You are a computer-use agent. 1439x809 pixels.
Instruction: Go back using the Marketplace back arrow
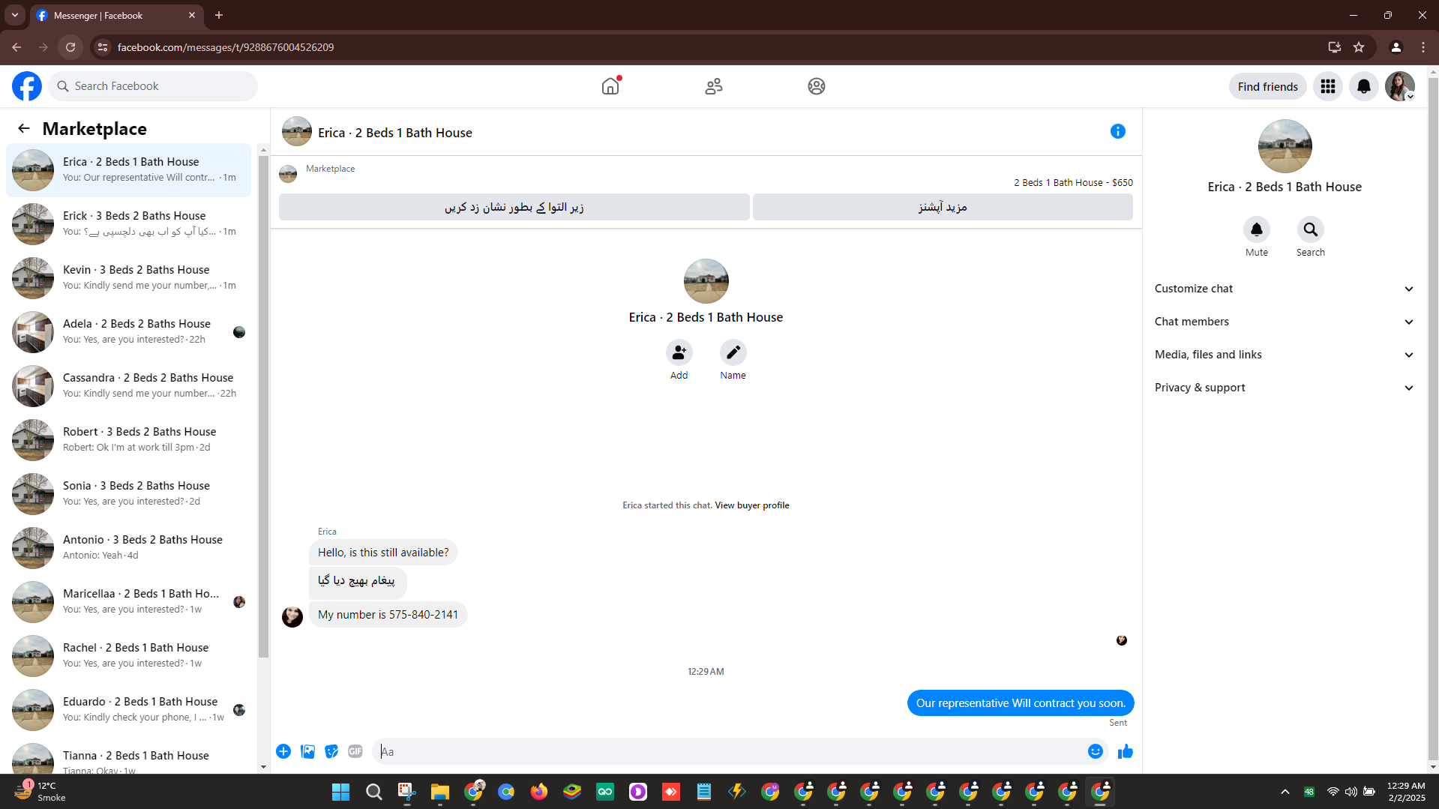pyautogui.click(x=24, y=128)
